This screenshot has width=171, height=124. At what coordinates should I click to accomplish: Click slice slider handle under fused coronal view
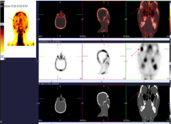pos(144,40)
